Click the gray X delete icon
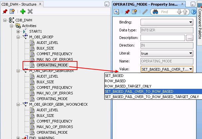This screenshot has width=202, height=139. click(30, 12)
